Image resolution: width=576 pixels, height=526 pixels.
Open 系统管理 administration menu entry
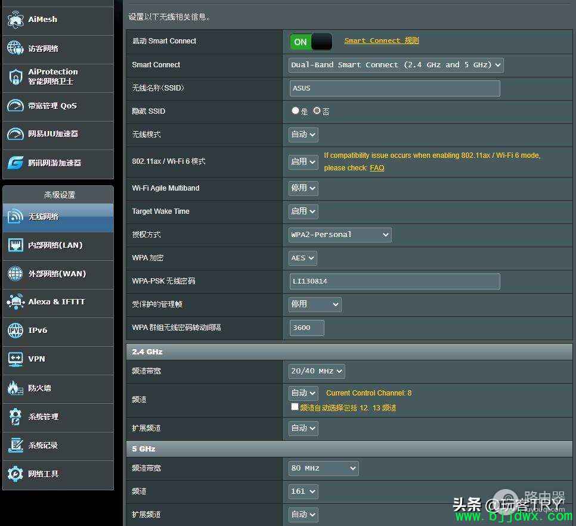[x=58, y=418]
